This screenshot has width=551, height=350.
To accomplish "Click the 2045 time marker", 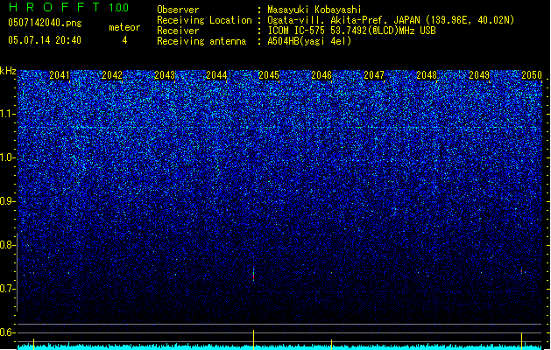I will [x=269, y=75].
